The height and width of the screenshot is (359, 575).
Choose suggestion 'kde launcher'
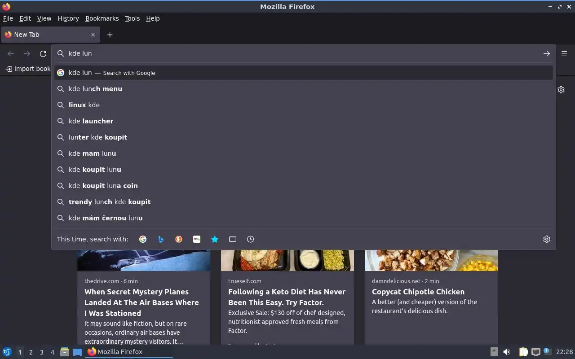click(x=304, y=121)
